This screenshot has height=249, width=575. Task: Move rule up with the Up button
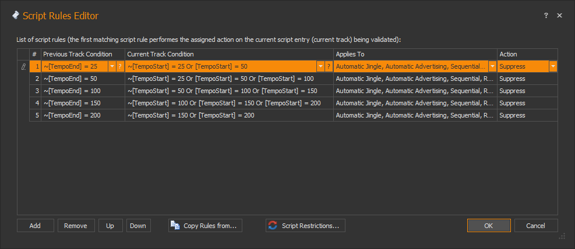tap(110, 226)
